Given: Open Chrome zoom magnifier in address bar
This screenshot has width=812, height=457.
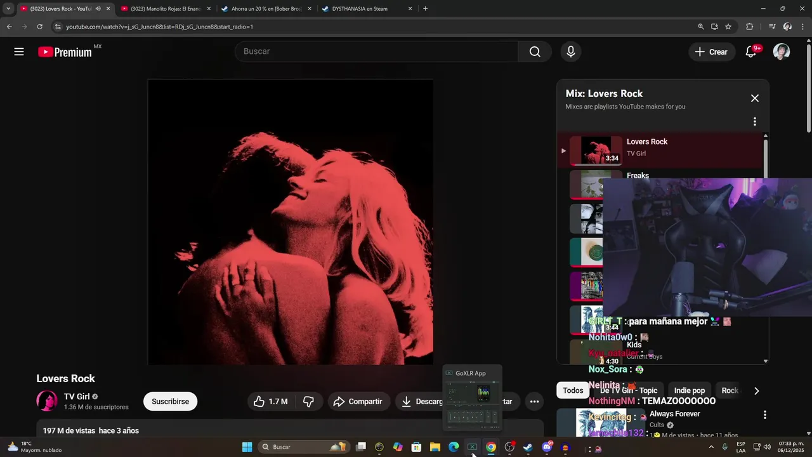Looking at the screenshot, I should coord(700,27).
